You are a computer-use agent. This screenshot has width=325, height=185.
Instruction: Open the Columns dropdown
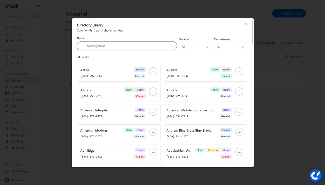tap(294, 57)
